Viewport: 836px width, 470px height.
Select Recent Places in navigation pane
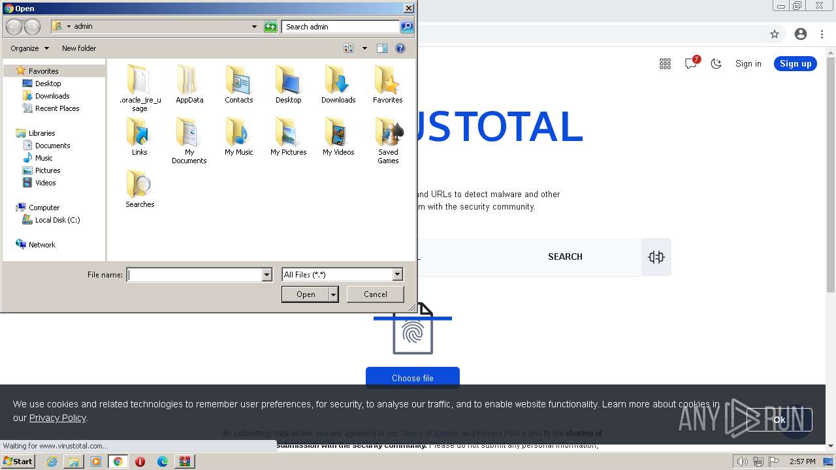(x=57, y=108)
